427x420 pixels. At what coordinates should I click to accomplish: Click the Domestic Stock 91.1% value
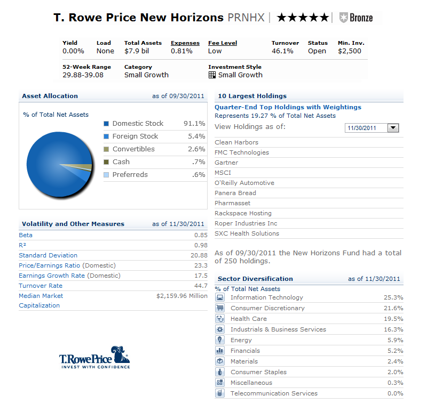click(x=194, y=124)
